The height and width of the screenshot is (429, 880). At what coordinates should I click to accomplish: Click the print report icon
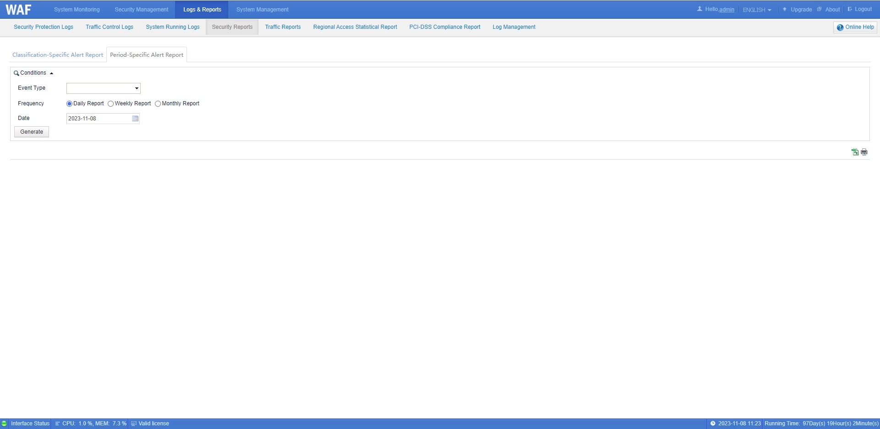coord(864,152)
